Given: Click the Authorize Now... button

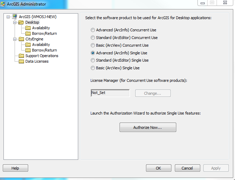Looking at the screenshot, I should pos(148,127).
